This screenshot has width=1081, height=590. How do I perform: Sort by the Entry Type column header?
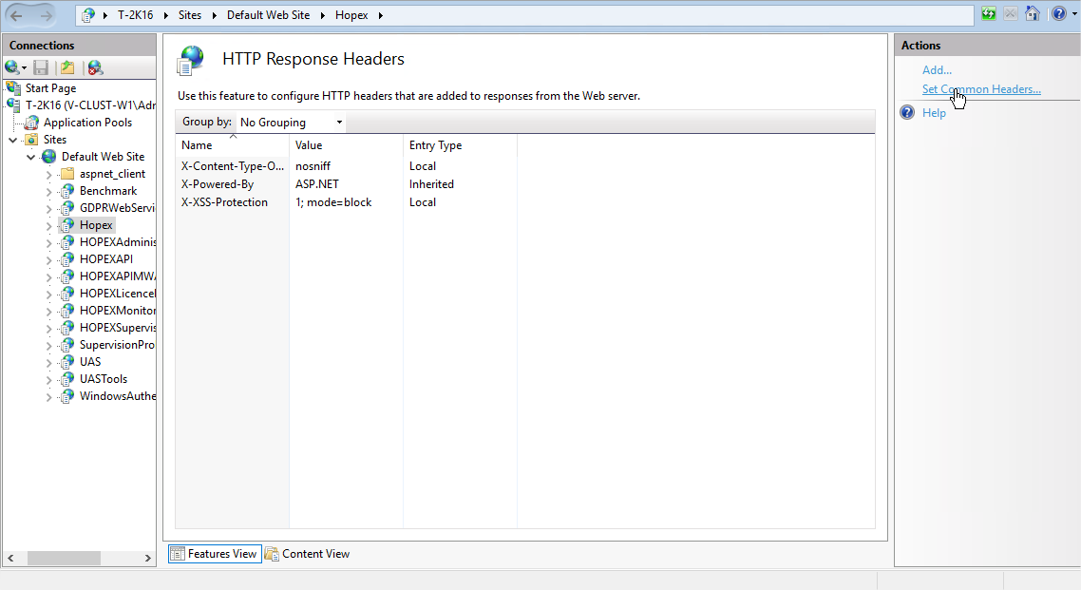click(435, 145)
